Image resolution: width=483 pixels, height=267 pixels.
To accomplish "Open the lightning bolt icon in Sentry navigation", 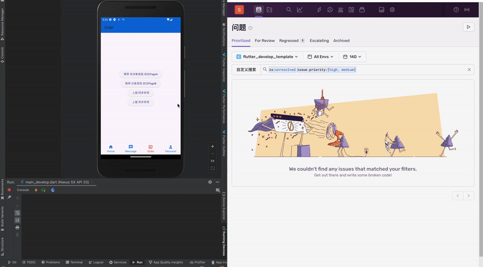I will tap(319, 10).
